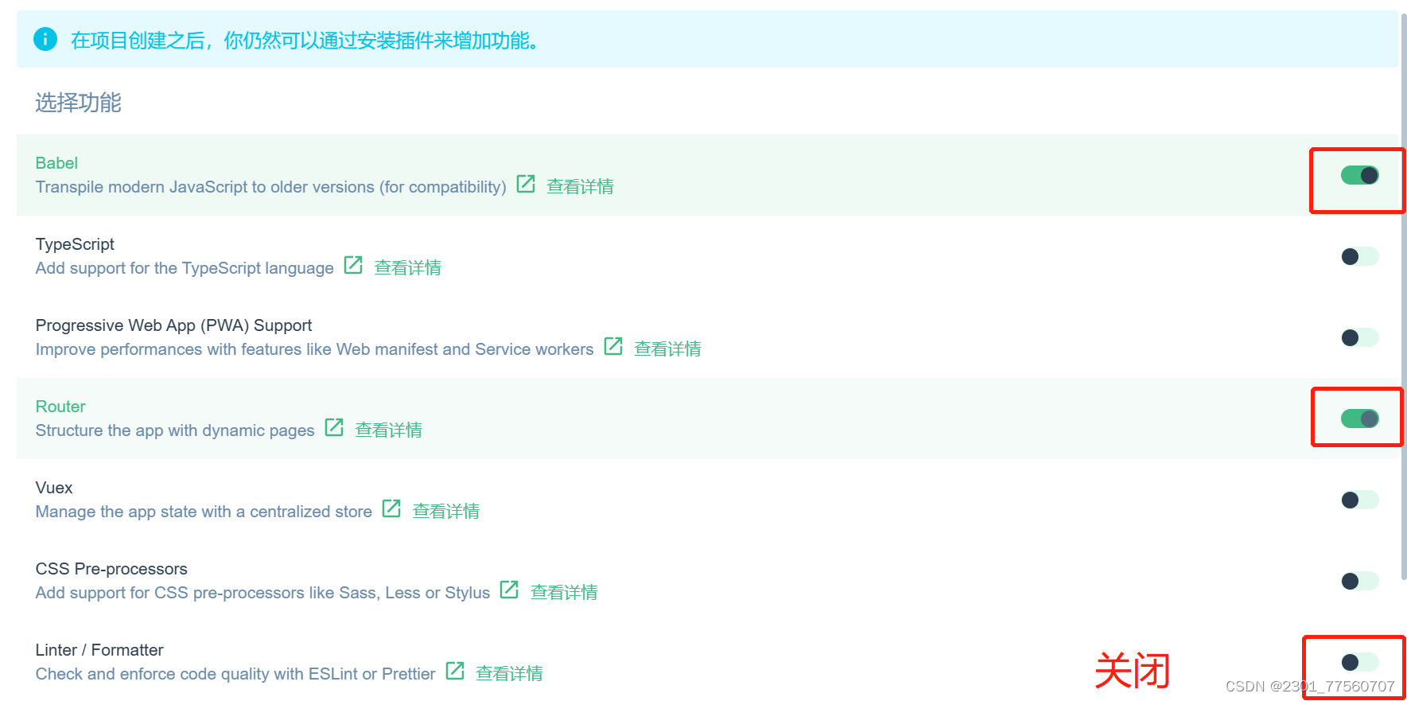
Task: Select the CSS Pre-processors title
Action: click(x=111, y=569)
